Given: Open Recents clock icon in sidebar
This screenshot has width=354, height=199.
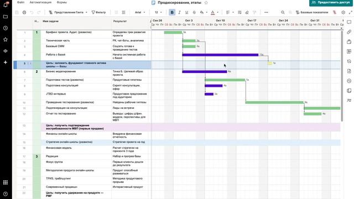Looking at the screenshot, I should (6, 28).
